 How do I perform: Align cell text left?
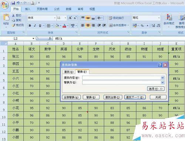(83, 25)
